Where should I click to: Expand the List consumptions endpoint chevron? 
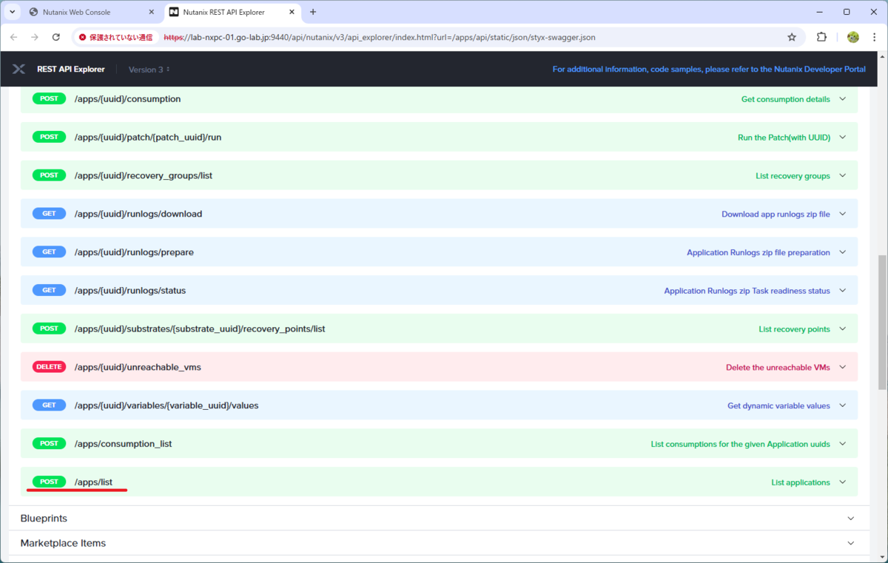(x=842, y=444)
